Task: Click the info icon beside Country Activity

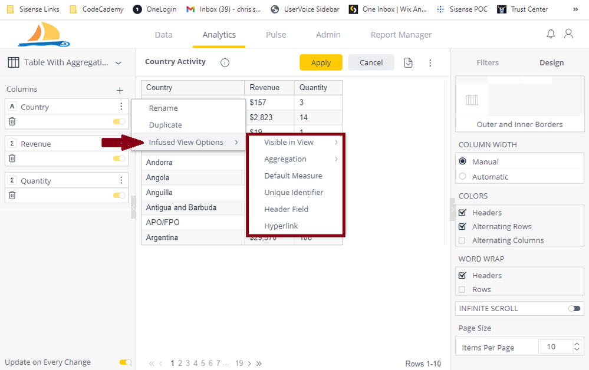Action: click(x=225, y=62)
